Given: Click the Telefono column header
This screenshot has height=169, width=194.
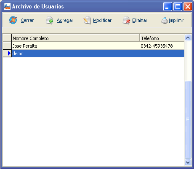Looking at the screenshot, I should click(162, 38).
